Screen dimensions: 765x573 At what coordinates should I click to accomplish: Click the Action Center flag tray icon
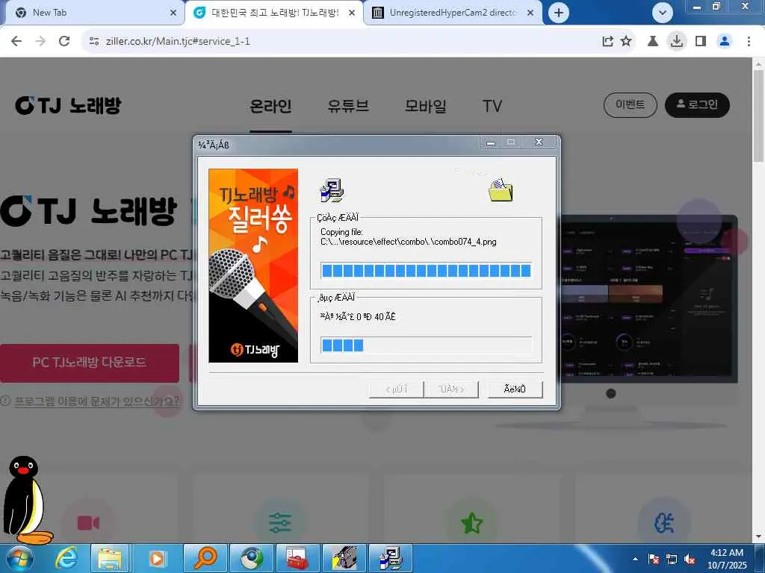click(654, 559)
